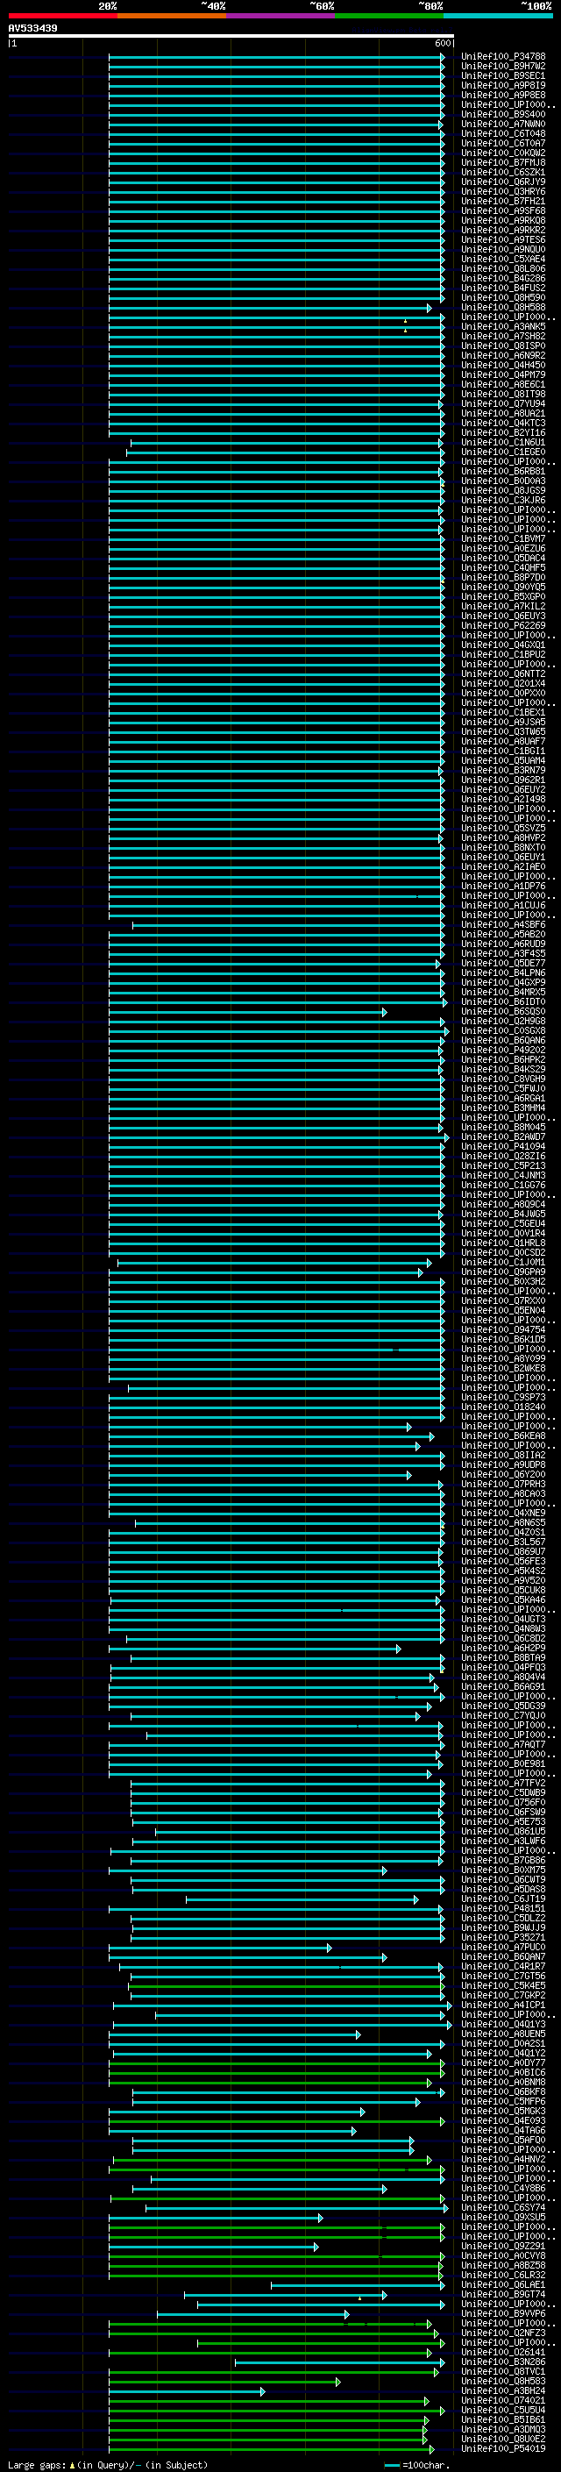Viewport: 561px width, 2472px height.
Task: Select hit label UniRef100_C9SP73
Action: 503,1397
